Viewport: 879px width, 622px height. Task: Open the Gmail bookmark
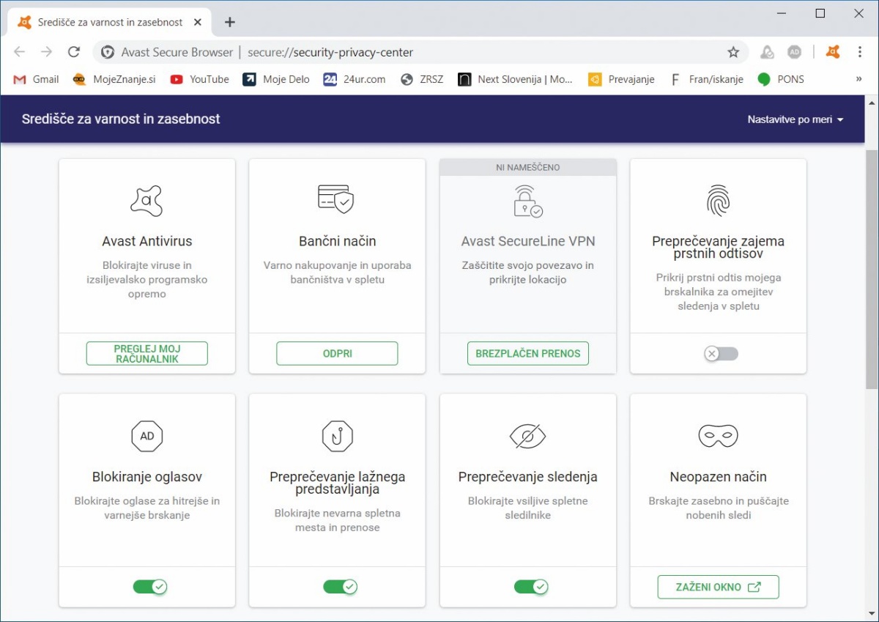click(x=36, y=79)
